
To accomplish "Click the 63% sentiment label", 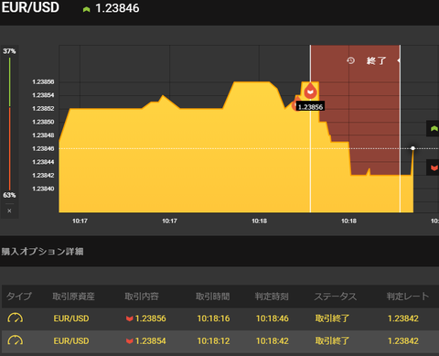I will tap(9, 195).
